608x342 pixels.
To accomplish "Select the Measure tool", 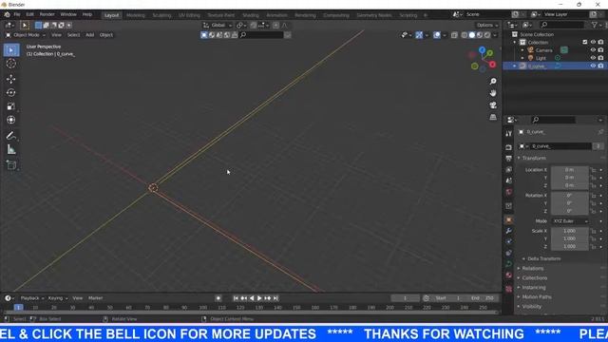I will tap(11, 149).
